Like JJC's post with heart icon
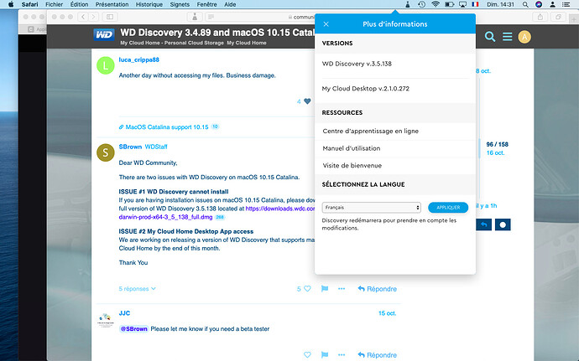Screen dimensions: 579x361 [307, 355]
